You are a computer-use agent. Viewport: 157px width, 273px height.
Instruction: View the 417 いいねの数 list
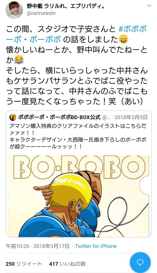tap(67, 264)
